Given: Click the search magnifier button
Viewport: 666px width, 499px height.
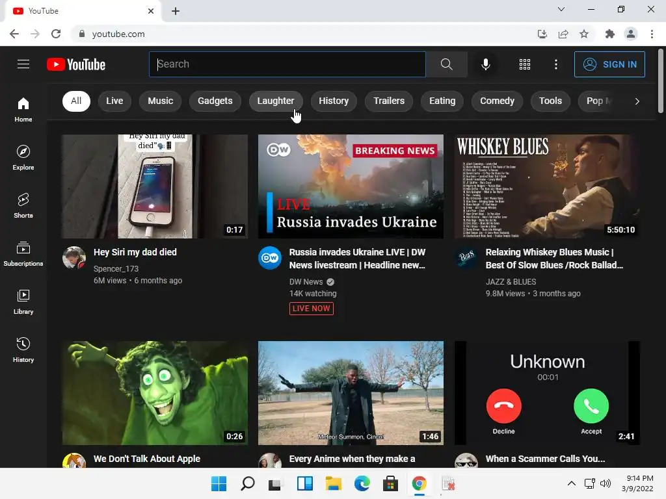Looking at the screenshot, I should point(446,64).
